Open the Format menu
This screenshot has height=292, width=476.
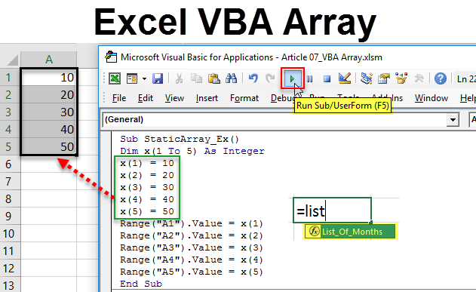click(244, 98)
